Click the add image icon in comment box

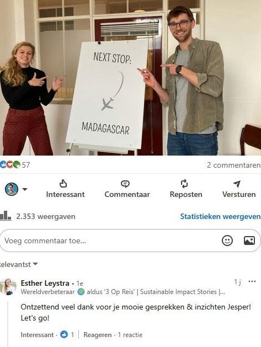(x=249, y=241)
